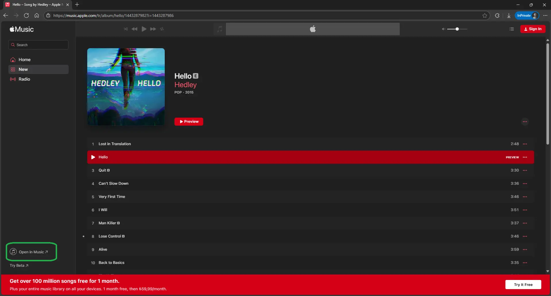Start the album Preview
551x296 pixels.
point(189,122)
